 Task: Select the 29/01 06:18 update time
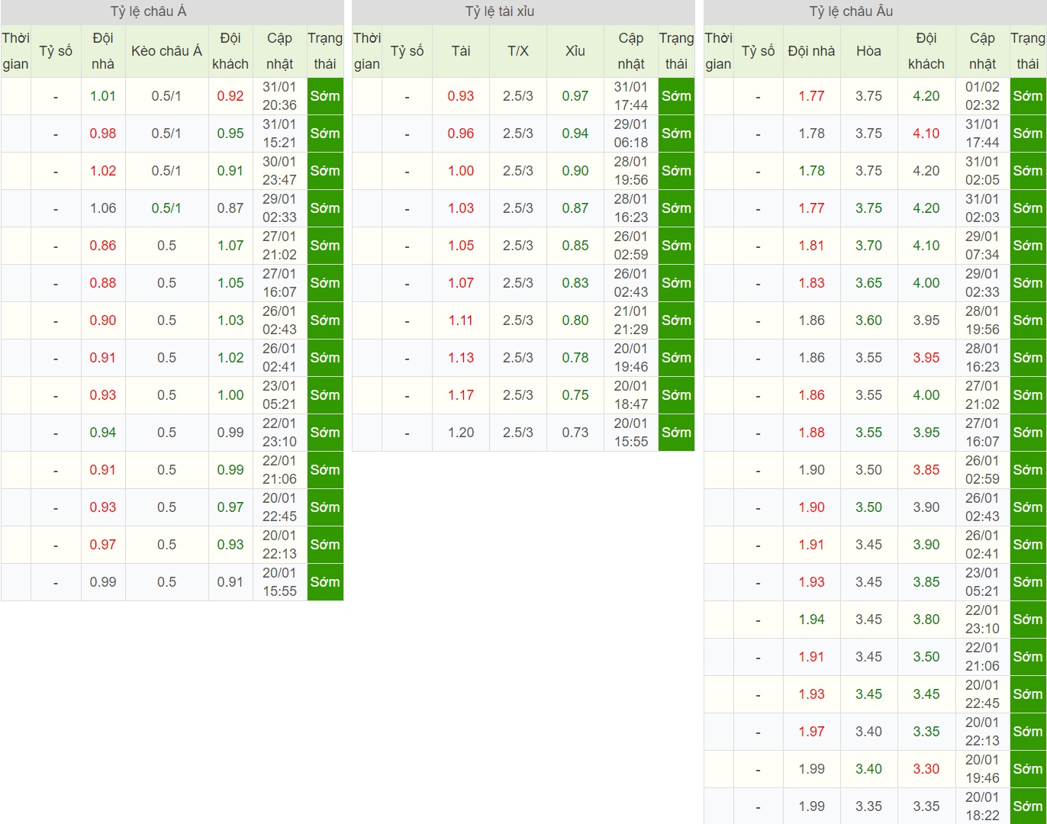(631, 134)
